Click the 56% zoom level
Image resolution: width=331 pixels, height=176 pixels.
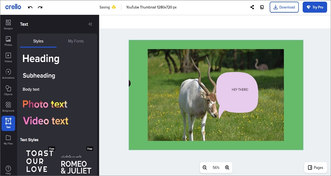pos(216,168)
